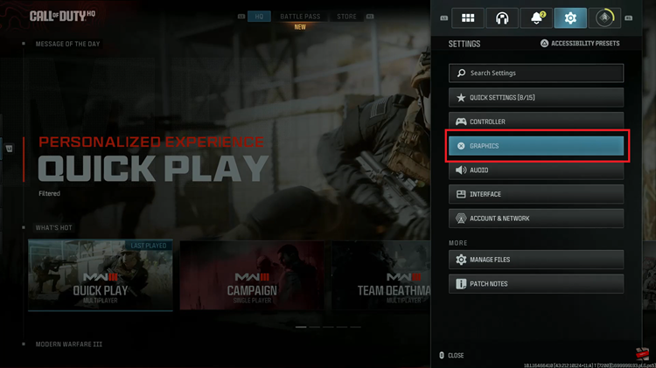
Task: Select the settings gear tab icon
Action: [570, 18]
